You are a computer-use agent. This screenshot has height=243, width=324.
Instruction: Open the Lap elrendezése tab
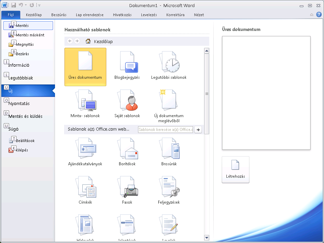(x=90, y=15)
